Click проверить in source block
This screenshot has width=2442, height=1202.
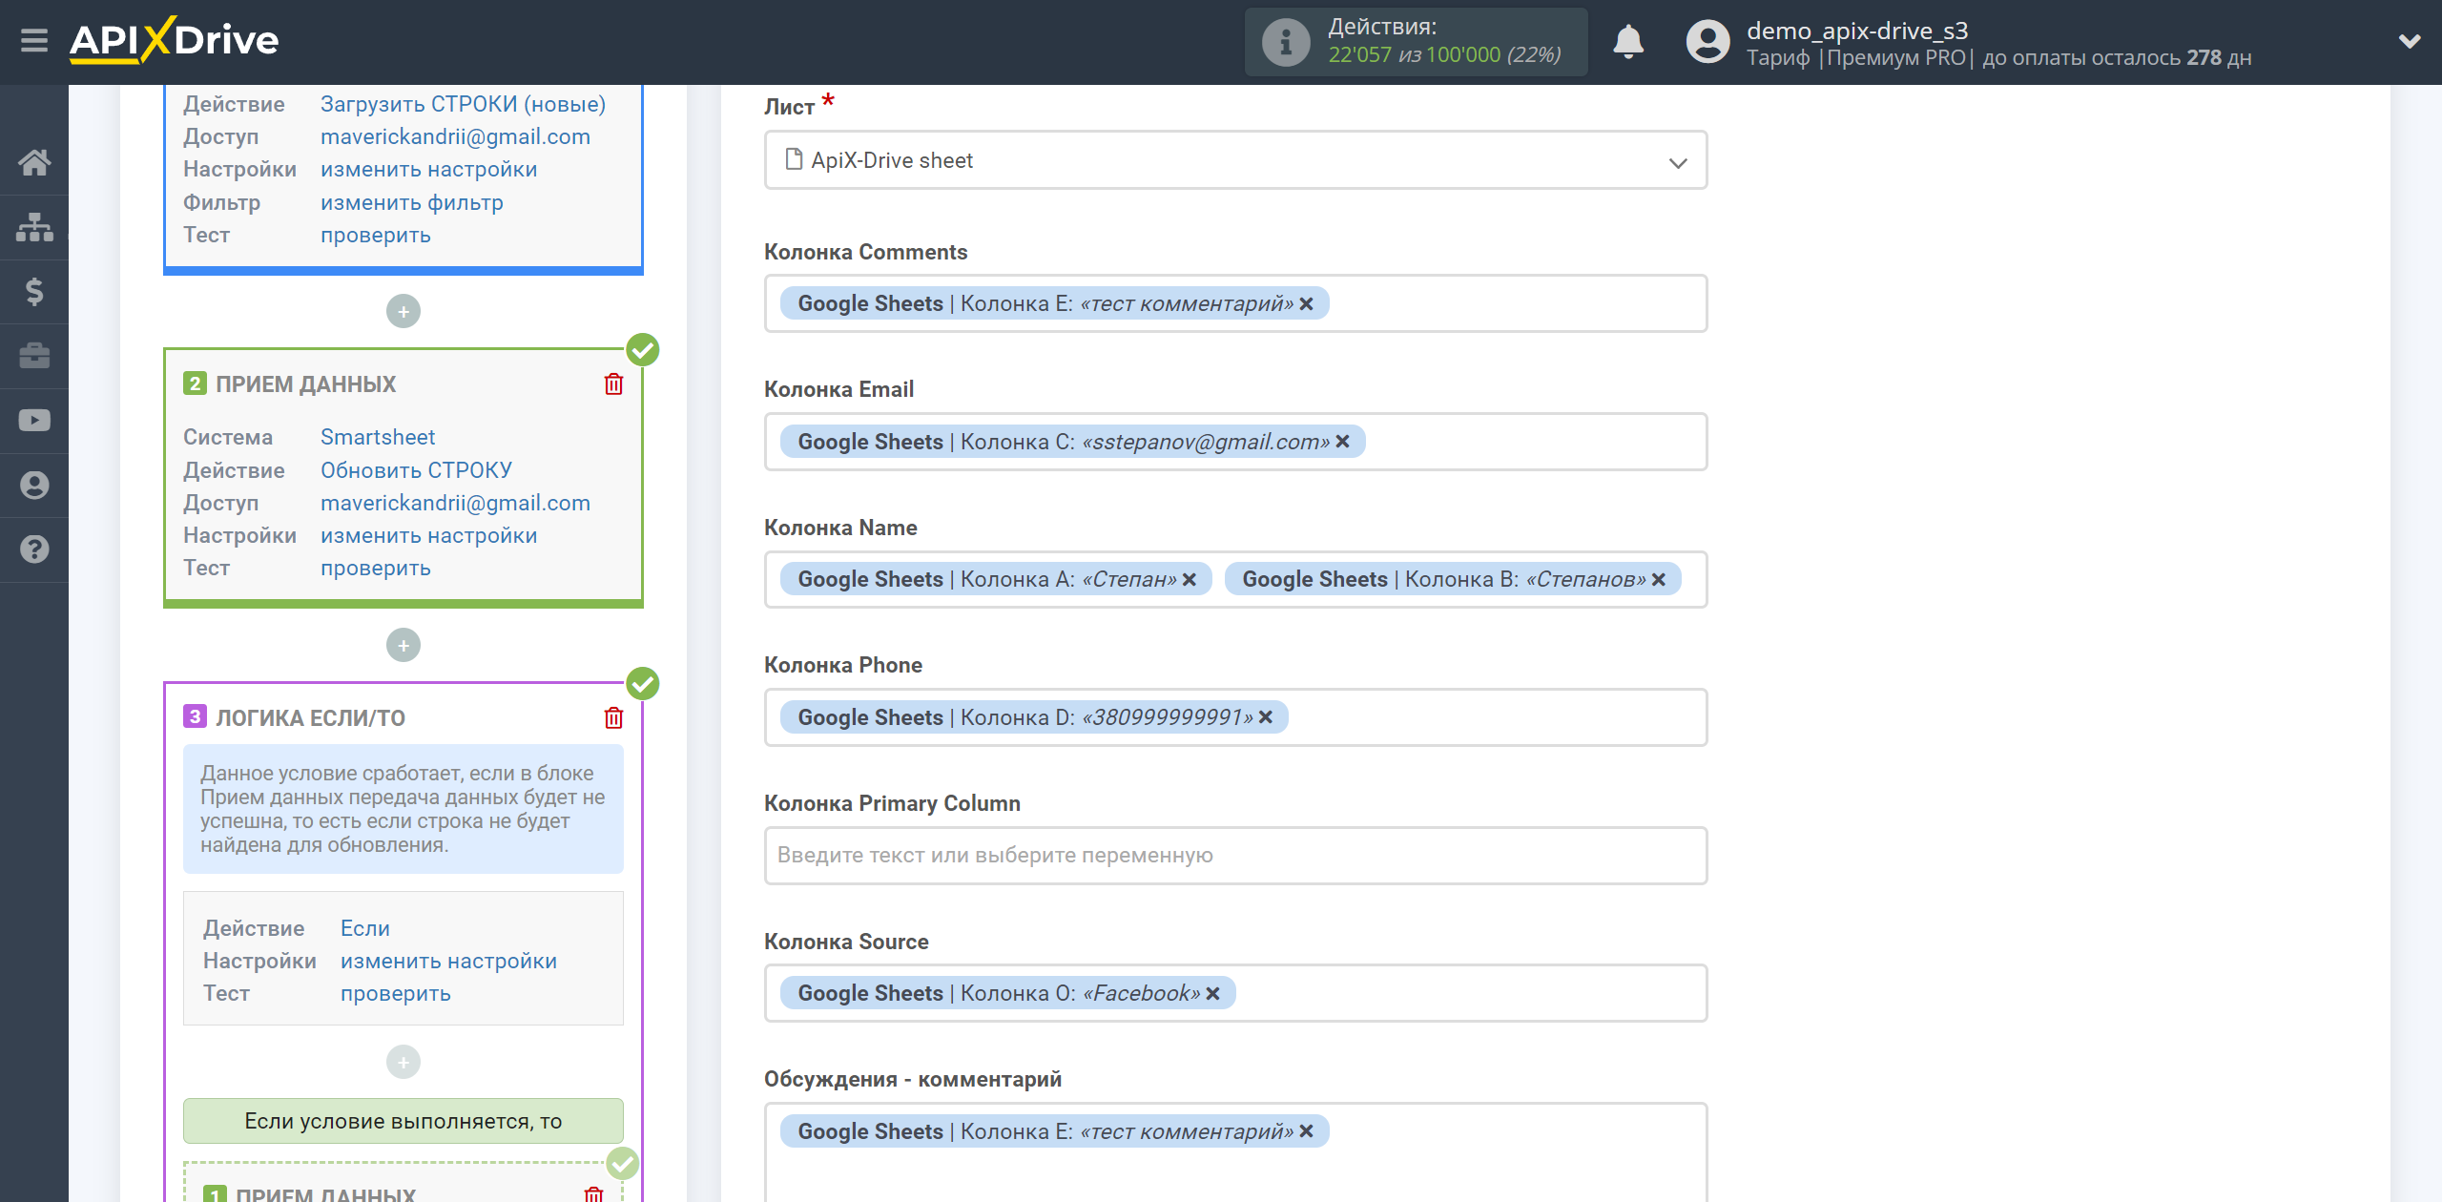pos(375,235)
